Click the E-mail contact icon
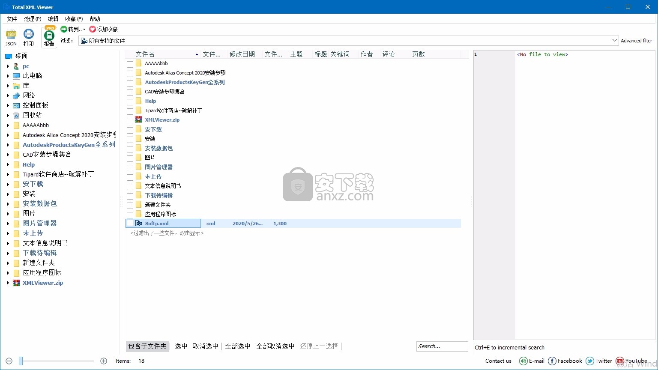This screenshot has height=370, width=658. (x=523, y=361)
